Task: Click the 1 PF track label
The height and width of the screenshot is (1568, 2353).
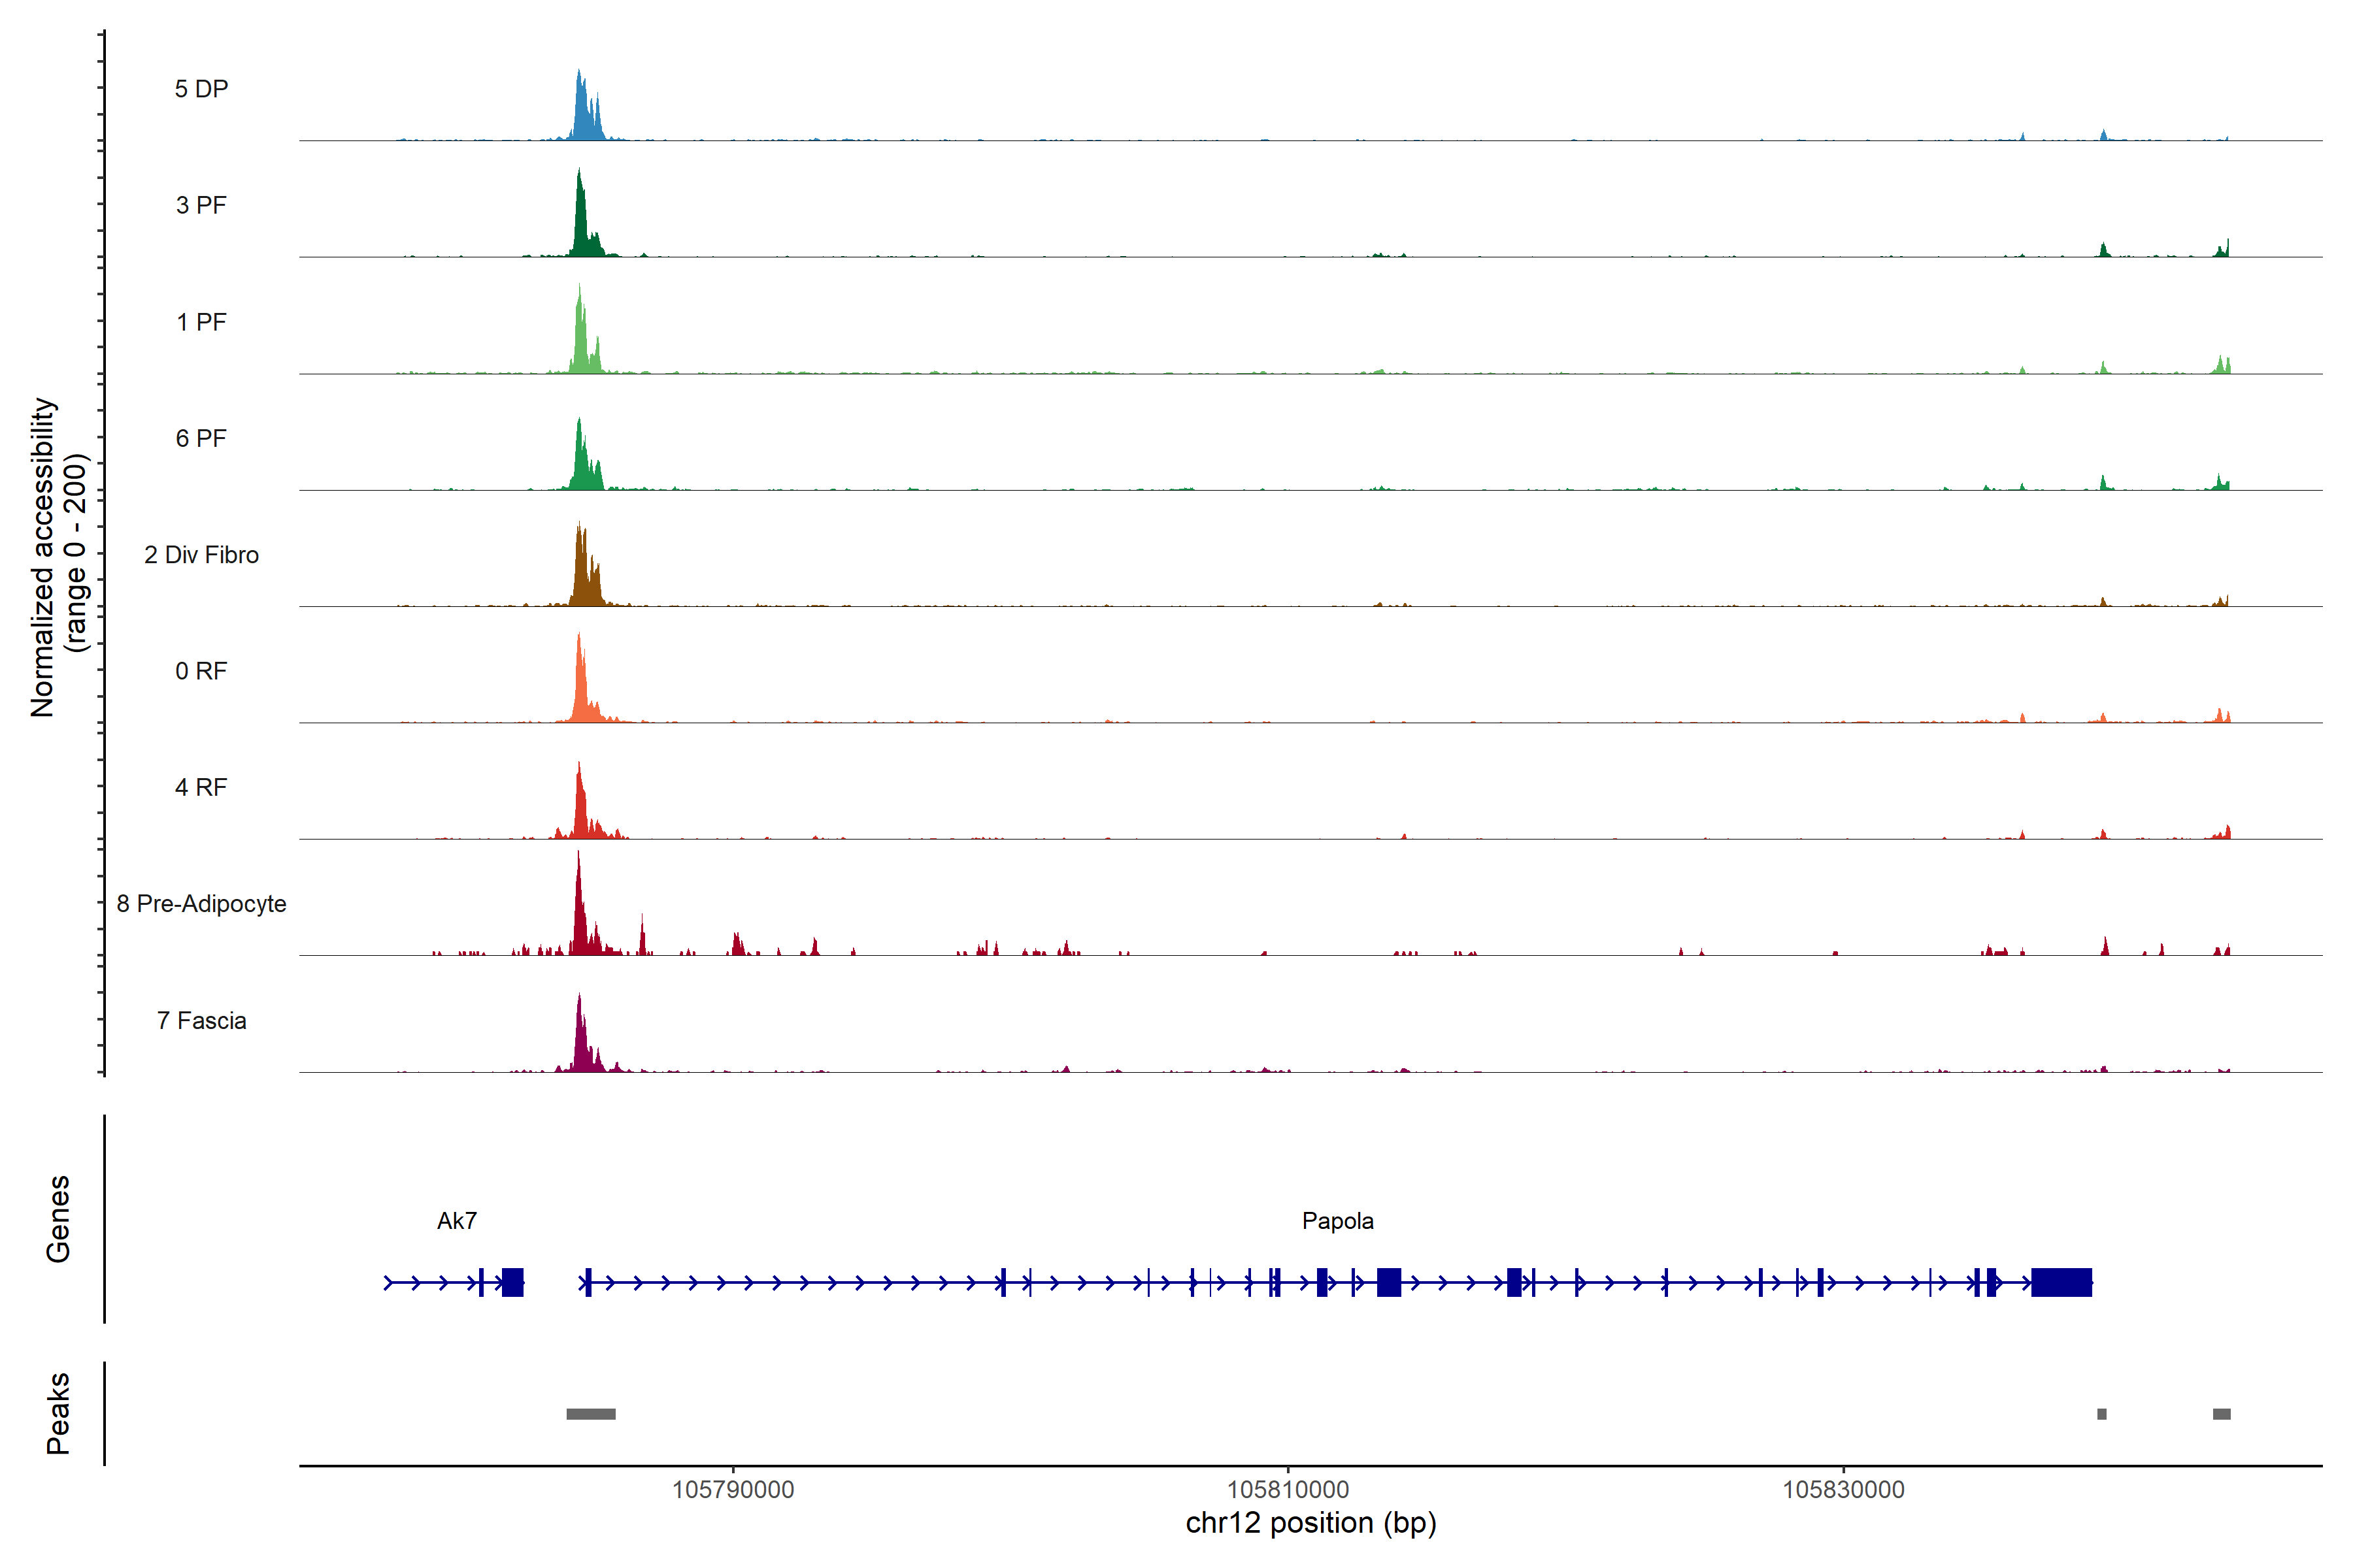Action: (x=201, y=322)
